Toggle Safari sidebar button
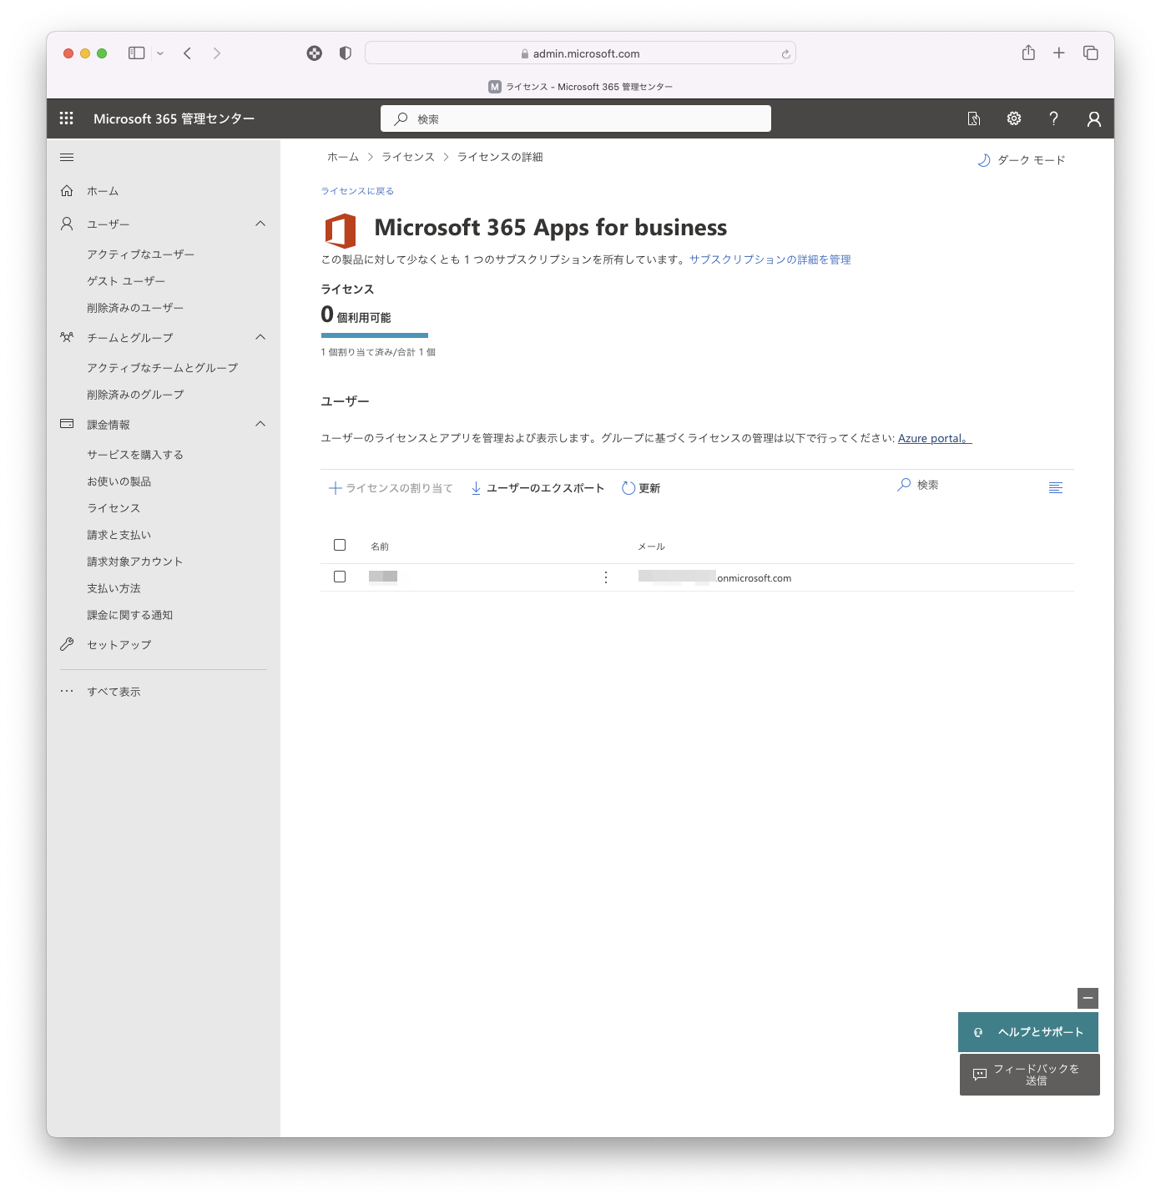Viewport: 1161px width, 1199px height. coord(137,53)
